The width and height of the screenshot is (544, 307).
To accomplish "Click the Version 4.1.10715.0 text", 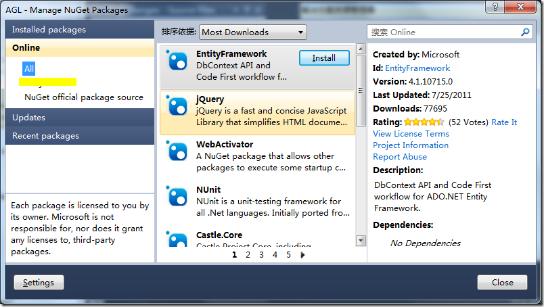I will (x=413, y=82).
